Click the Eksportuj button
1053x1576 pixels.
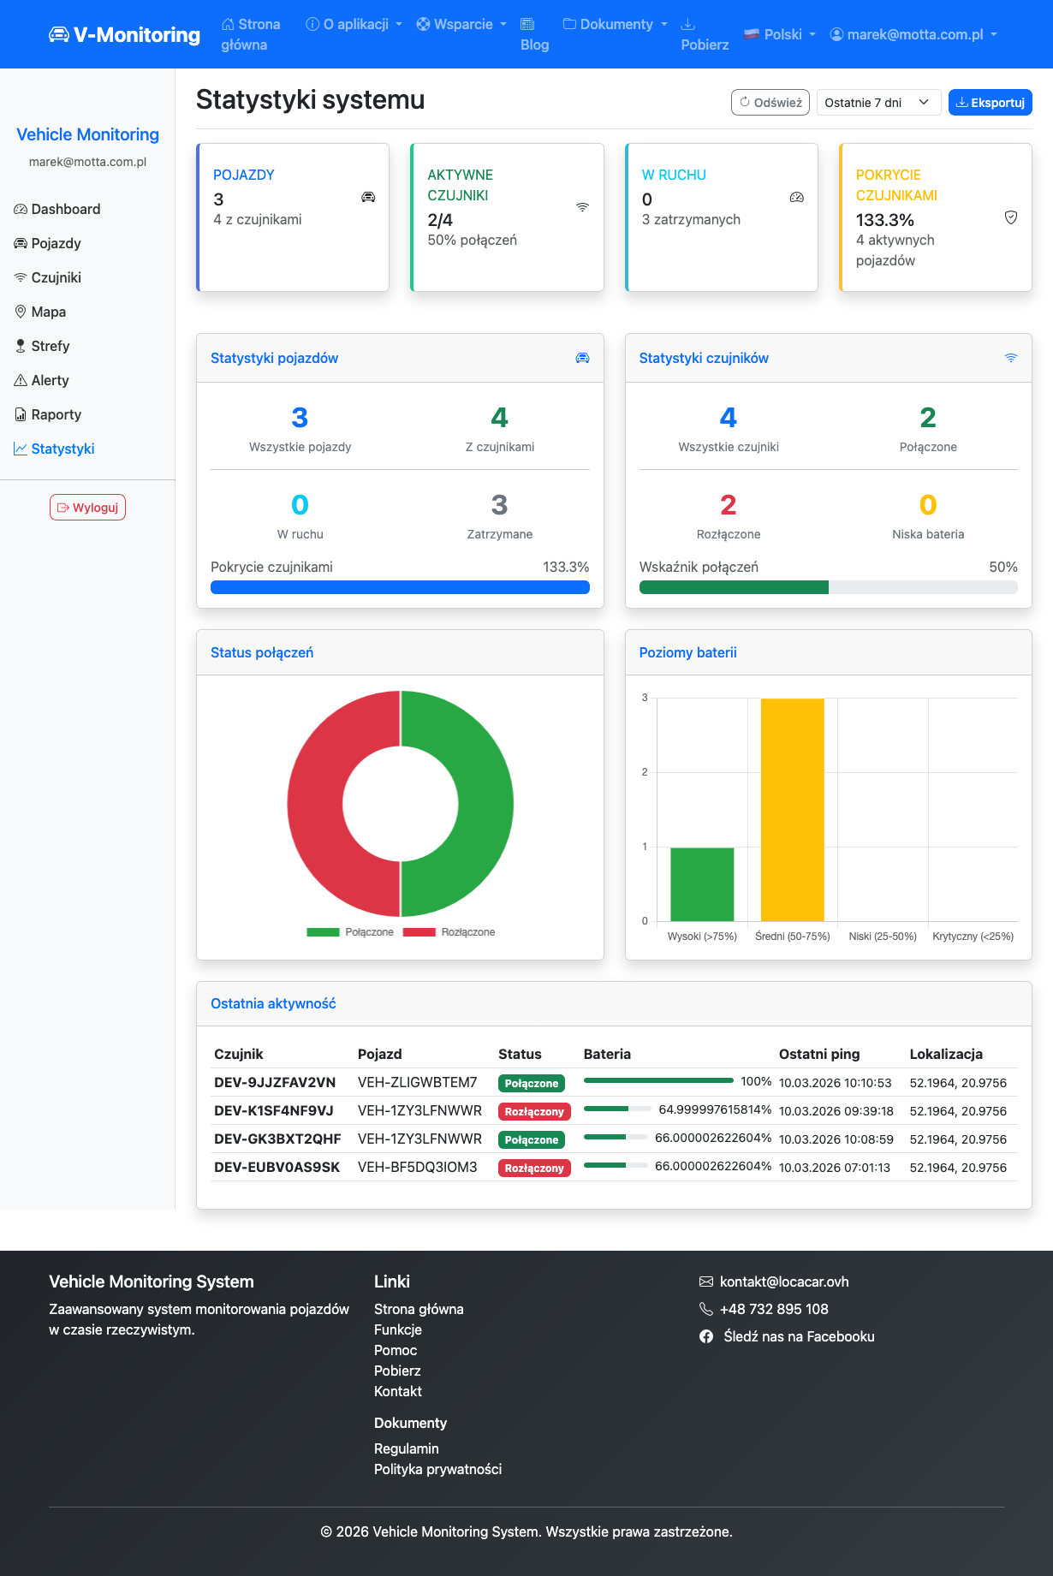[990, 103]
